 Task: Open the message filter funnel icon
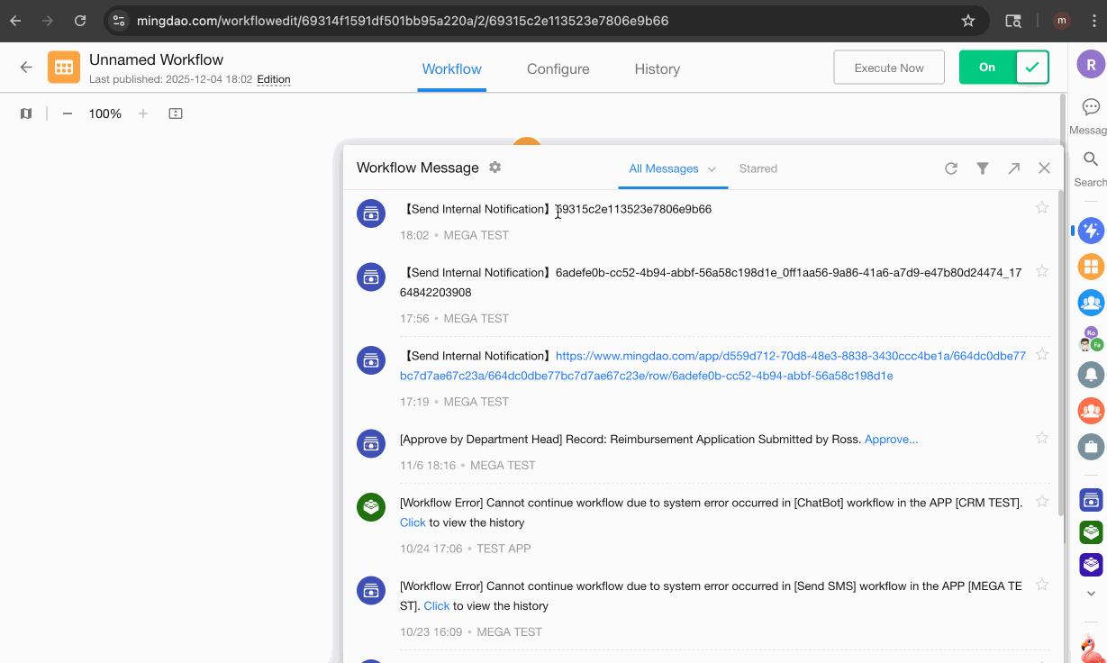pyautogui.click(x=983, y=168)
